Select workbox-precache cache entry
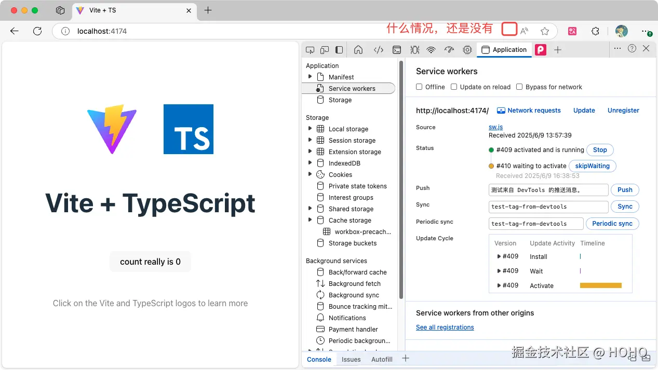658x370 pixels. click(357, 231)
